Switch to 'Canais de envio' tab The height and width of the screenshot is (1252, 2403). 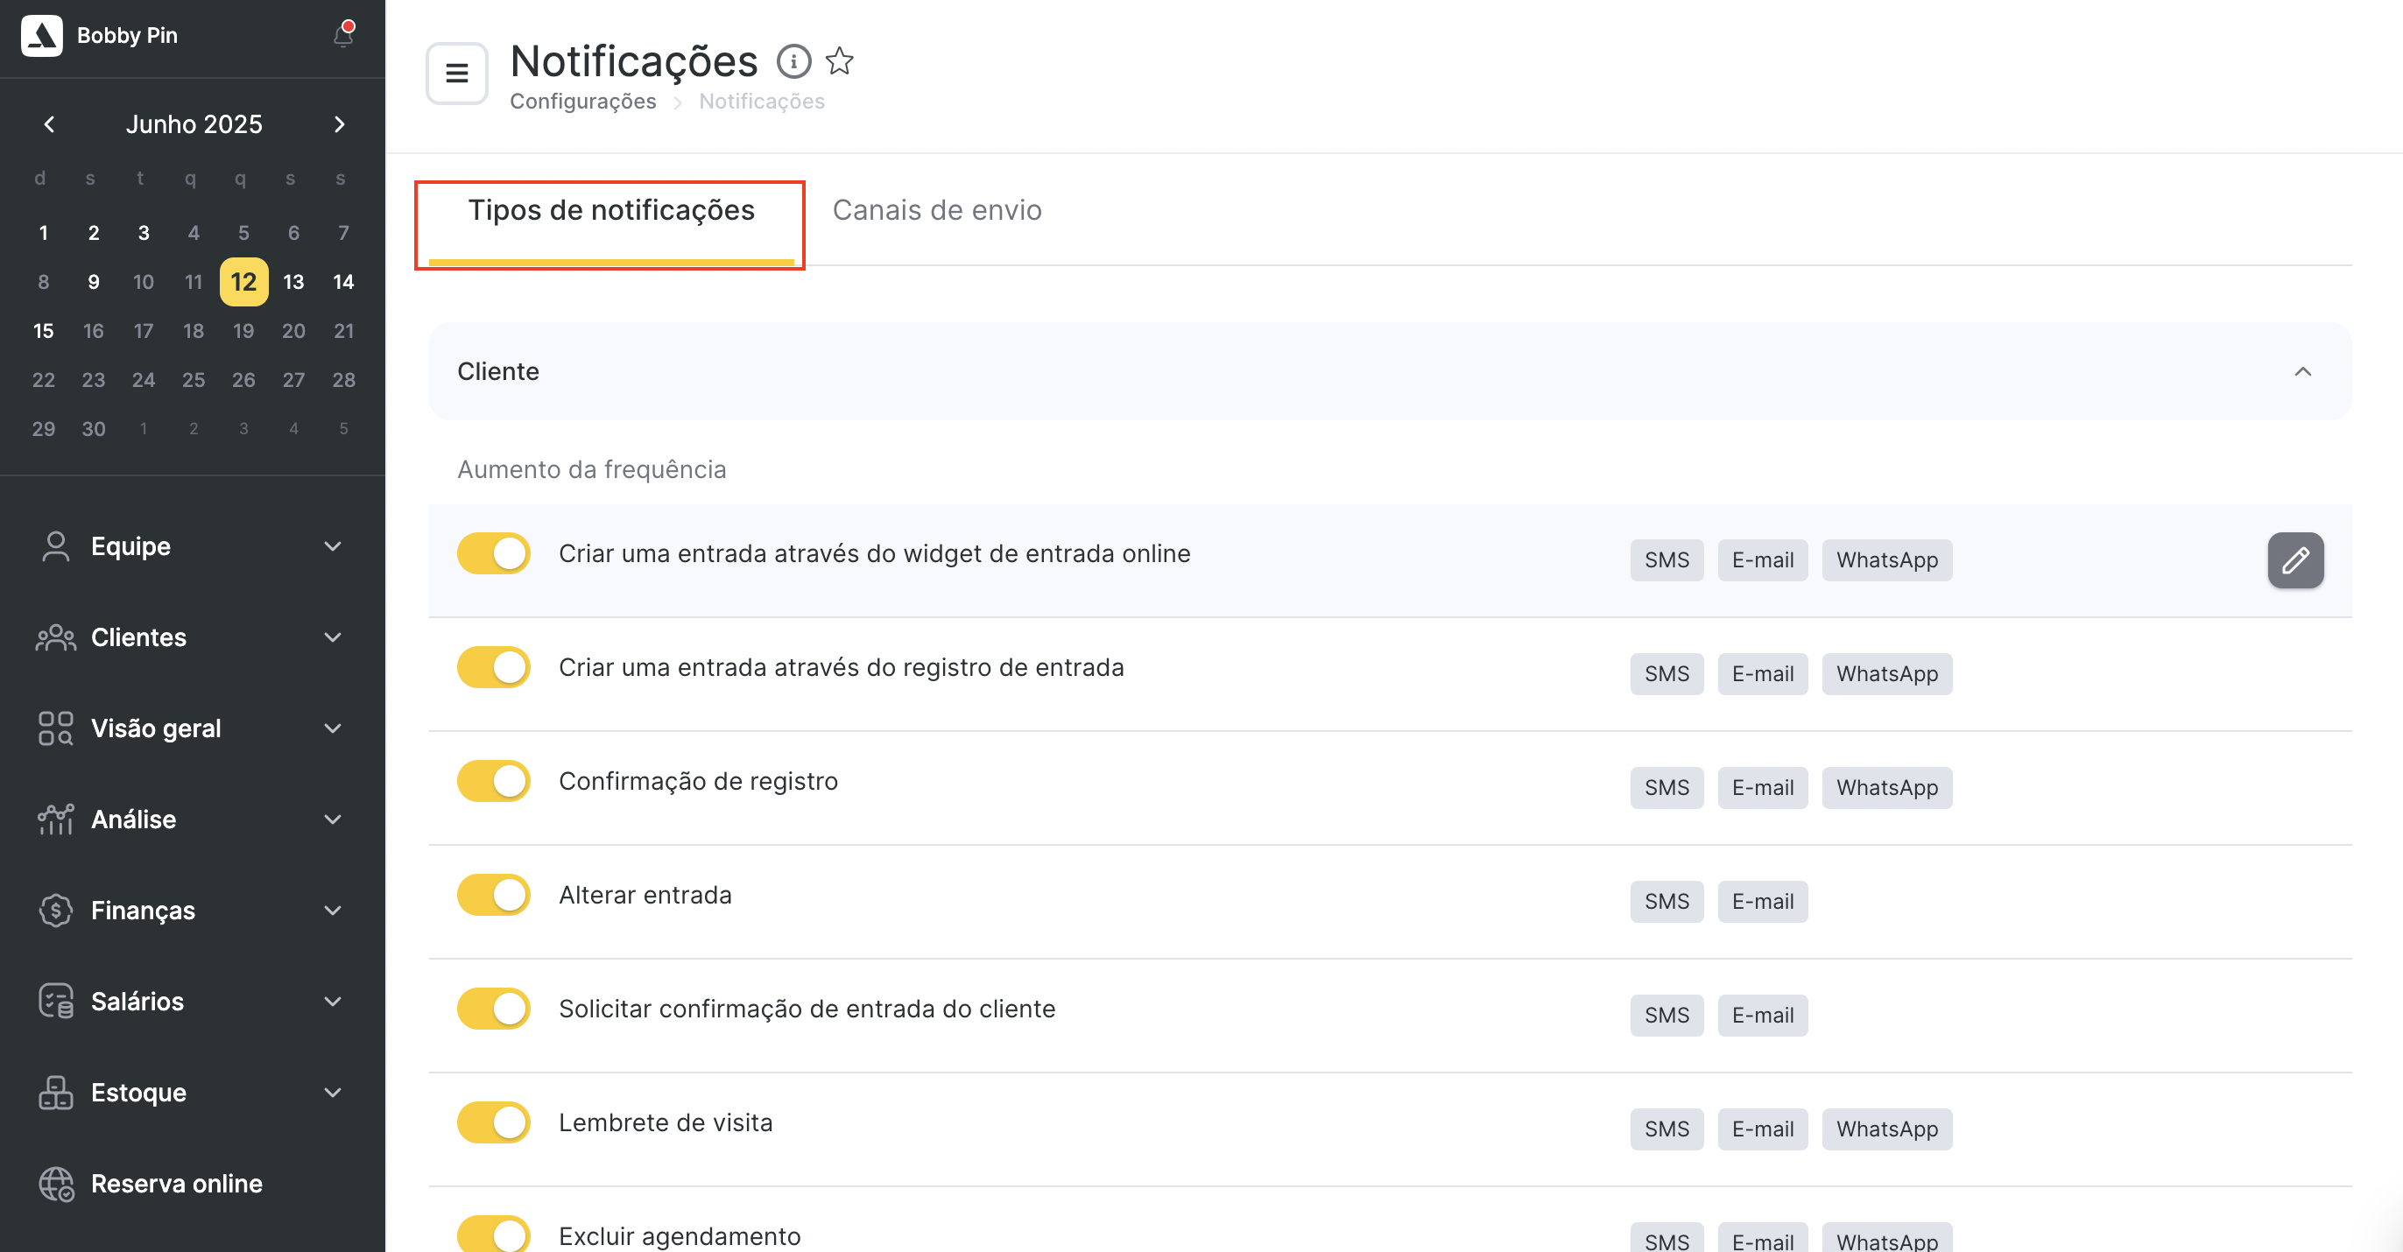[x=936, y=211]
